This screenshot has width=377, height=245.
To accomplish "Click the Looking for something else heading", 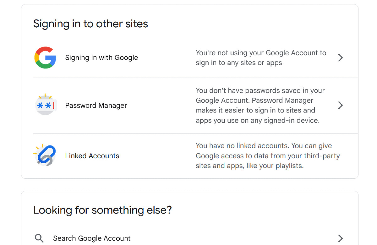I will pyautogui.click(x=103, y=210).
